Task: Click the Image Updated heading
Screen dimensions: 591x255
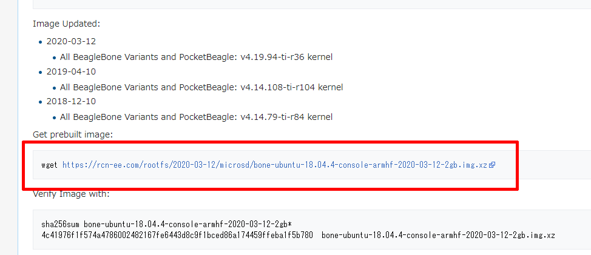Action: coord(66,24)
